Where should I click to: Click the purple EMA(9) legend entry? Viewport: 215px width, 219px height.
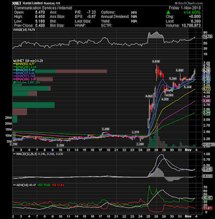tap(23, 76)
